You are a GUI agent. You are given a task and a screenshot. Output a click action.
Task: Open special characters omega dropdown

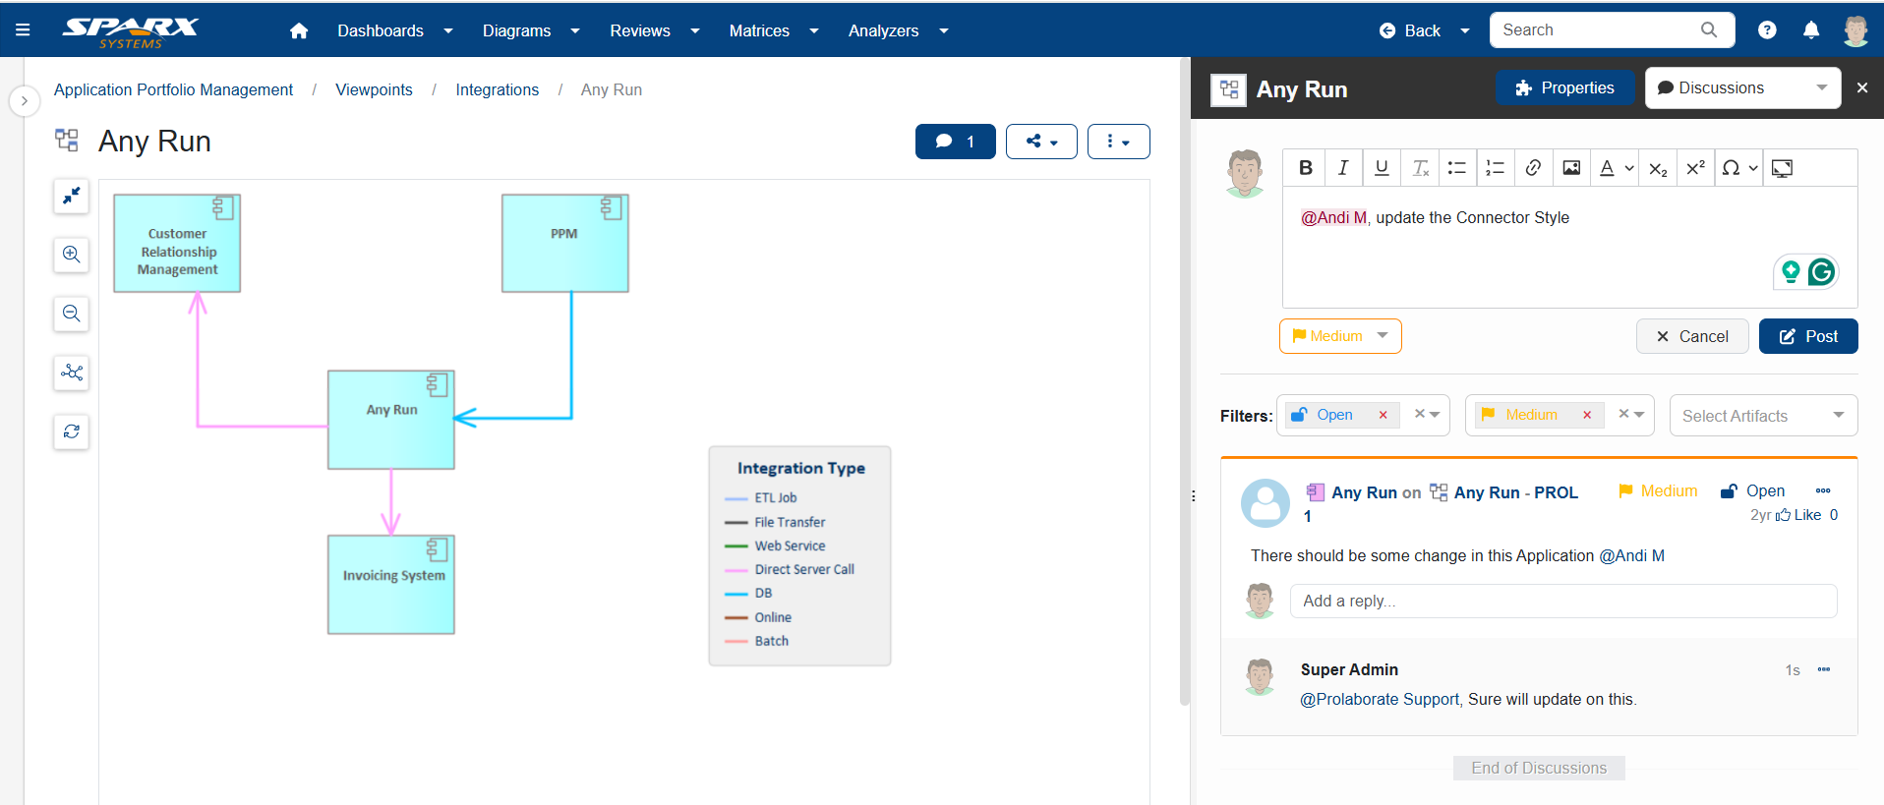click(1739, 168)
